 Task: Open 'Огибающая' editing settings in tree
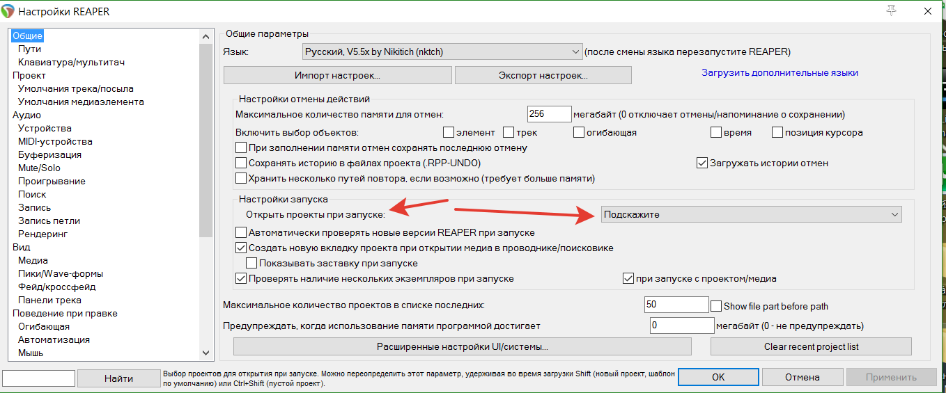43,326
